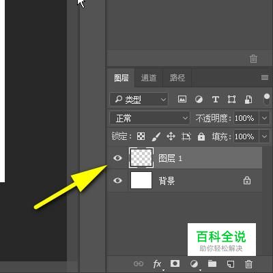Image resolution: width=273 pixels, height=273 pixels.
Task: Select the 图层 1 thumbnail
Action: coord(141,158)
